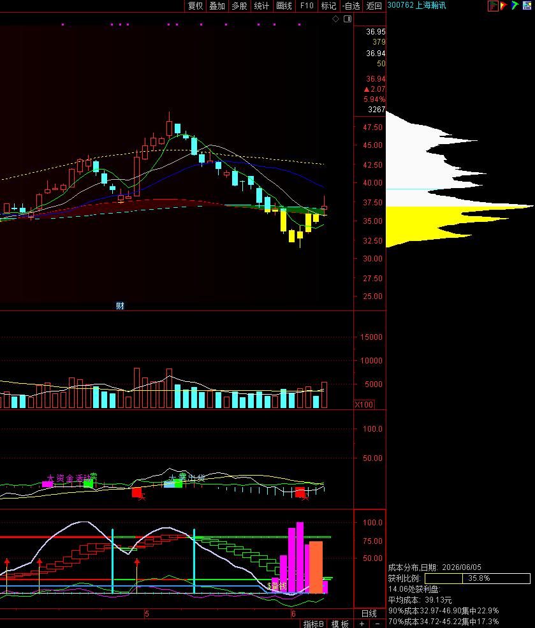Click the orange bar in bottom indicator
This screenshot has height=628, width=535.
click(316, 567)
